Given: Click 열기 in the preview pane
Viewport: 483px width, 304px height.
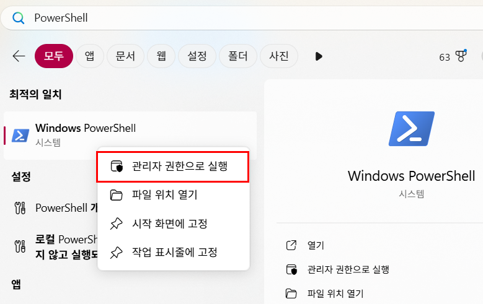Looking at the screenshot, I should tap(316, 245).
